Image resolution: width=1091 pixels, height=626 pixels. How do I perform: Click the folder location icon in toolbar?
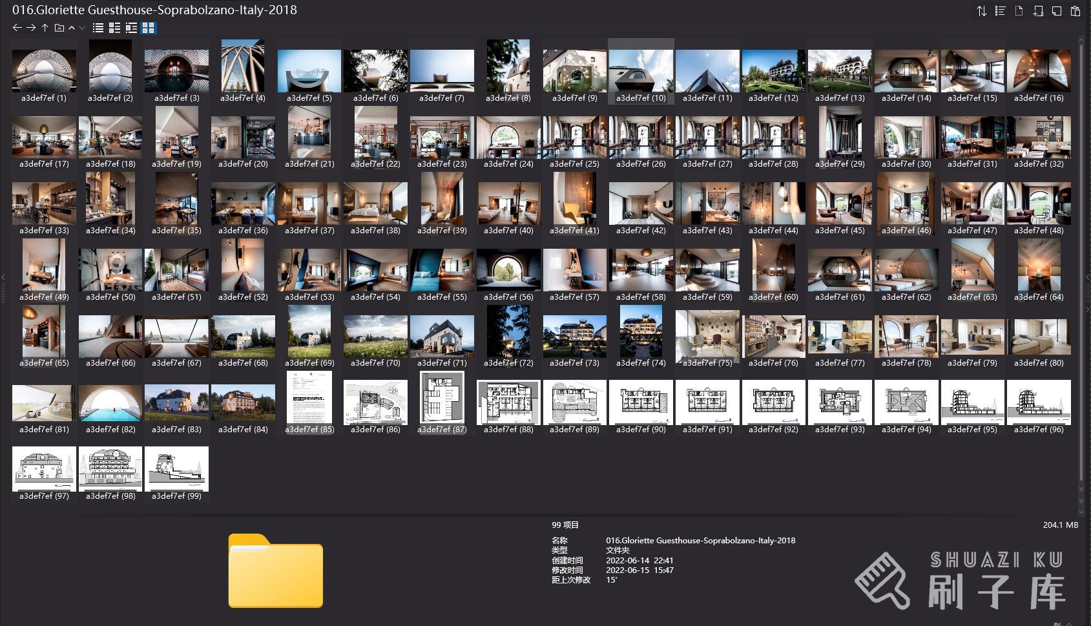(59, 28)
